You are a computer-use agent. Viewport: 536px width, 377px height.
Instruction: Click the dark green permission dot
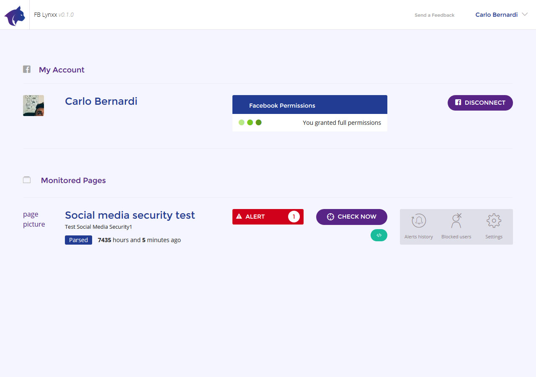[258, 122]
